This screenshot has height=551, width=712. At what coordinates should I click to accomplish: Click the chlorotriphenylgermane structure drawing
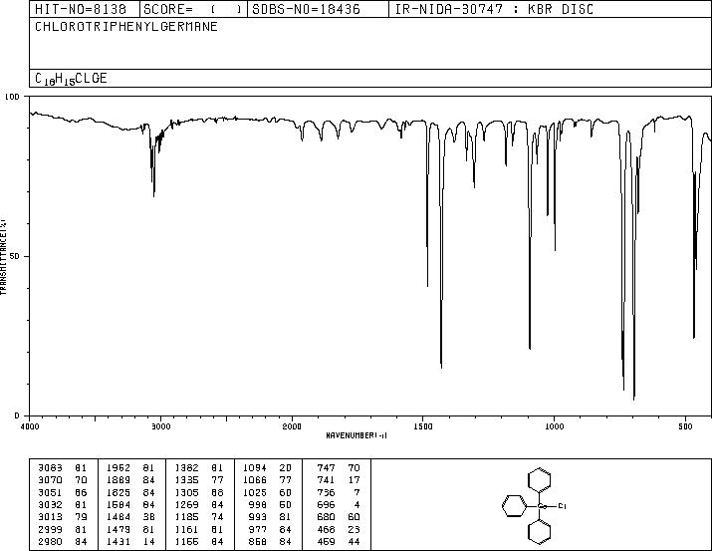[x=535, y=505]
